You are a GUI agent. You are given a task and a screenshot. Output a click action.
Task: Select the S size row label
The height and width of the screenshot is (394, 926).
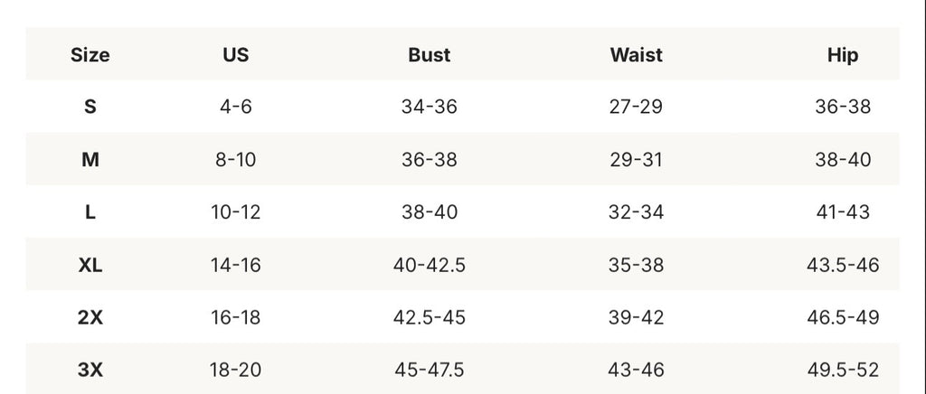(90, 107)
